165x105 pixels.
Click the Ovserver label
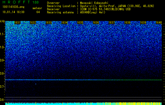click(x=53, y=3)
